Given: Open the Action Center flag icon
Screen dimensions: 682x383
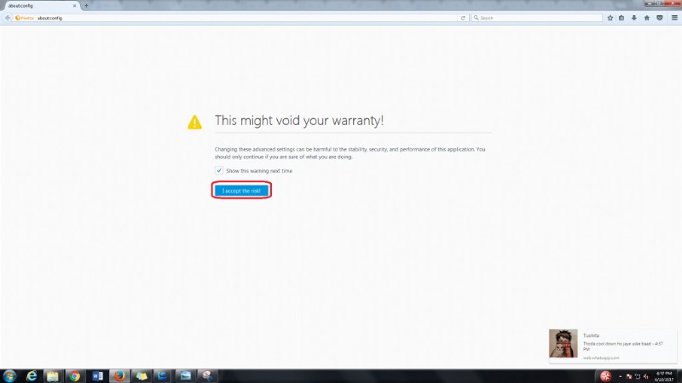Looking at the screenshot, I should (x=629, y=376).
